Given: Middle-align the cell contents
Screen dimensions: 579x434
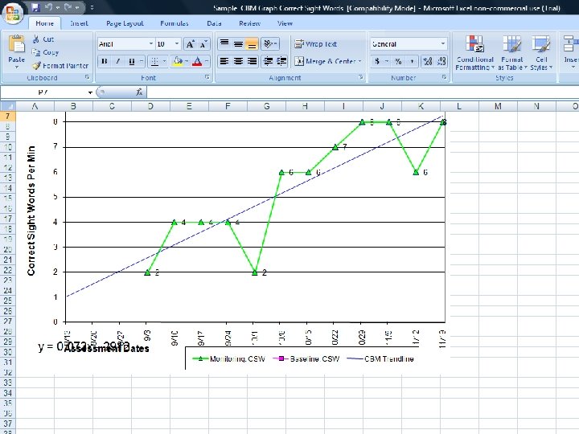Looking at the screenshot, I should coord(238,44).
